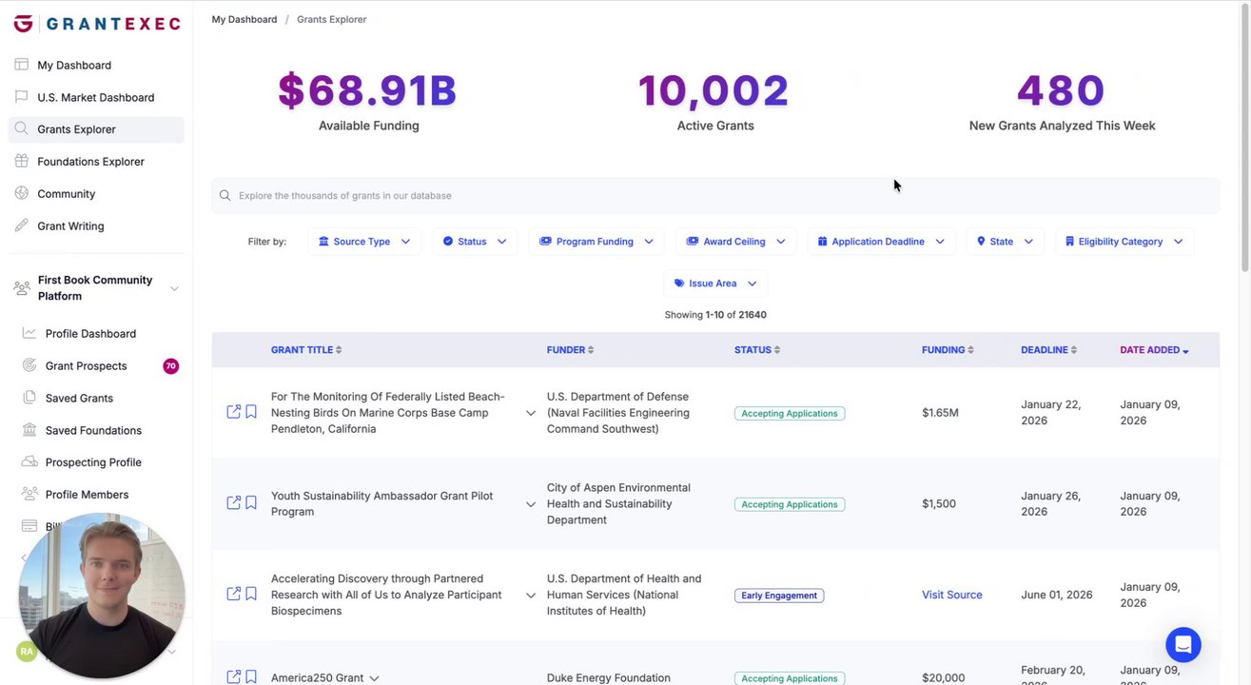Save the Accelerating Discovery grant bookmark
Viewport: 1251px width, 685px height.
251,595
